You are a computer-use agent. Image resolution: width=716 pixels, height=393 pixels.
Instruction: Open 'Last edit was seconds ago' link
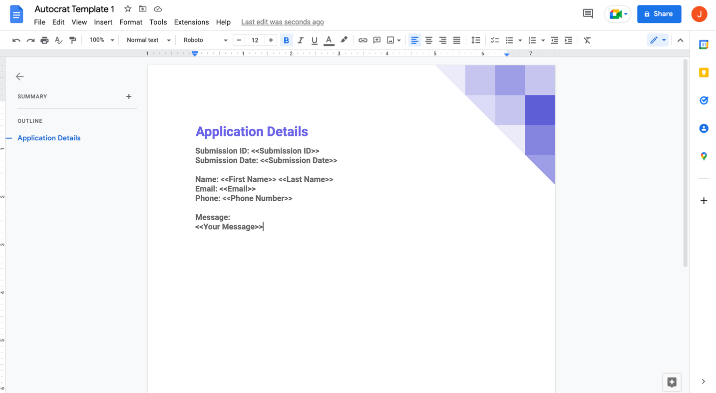(282, 22)
